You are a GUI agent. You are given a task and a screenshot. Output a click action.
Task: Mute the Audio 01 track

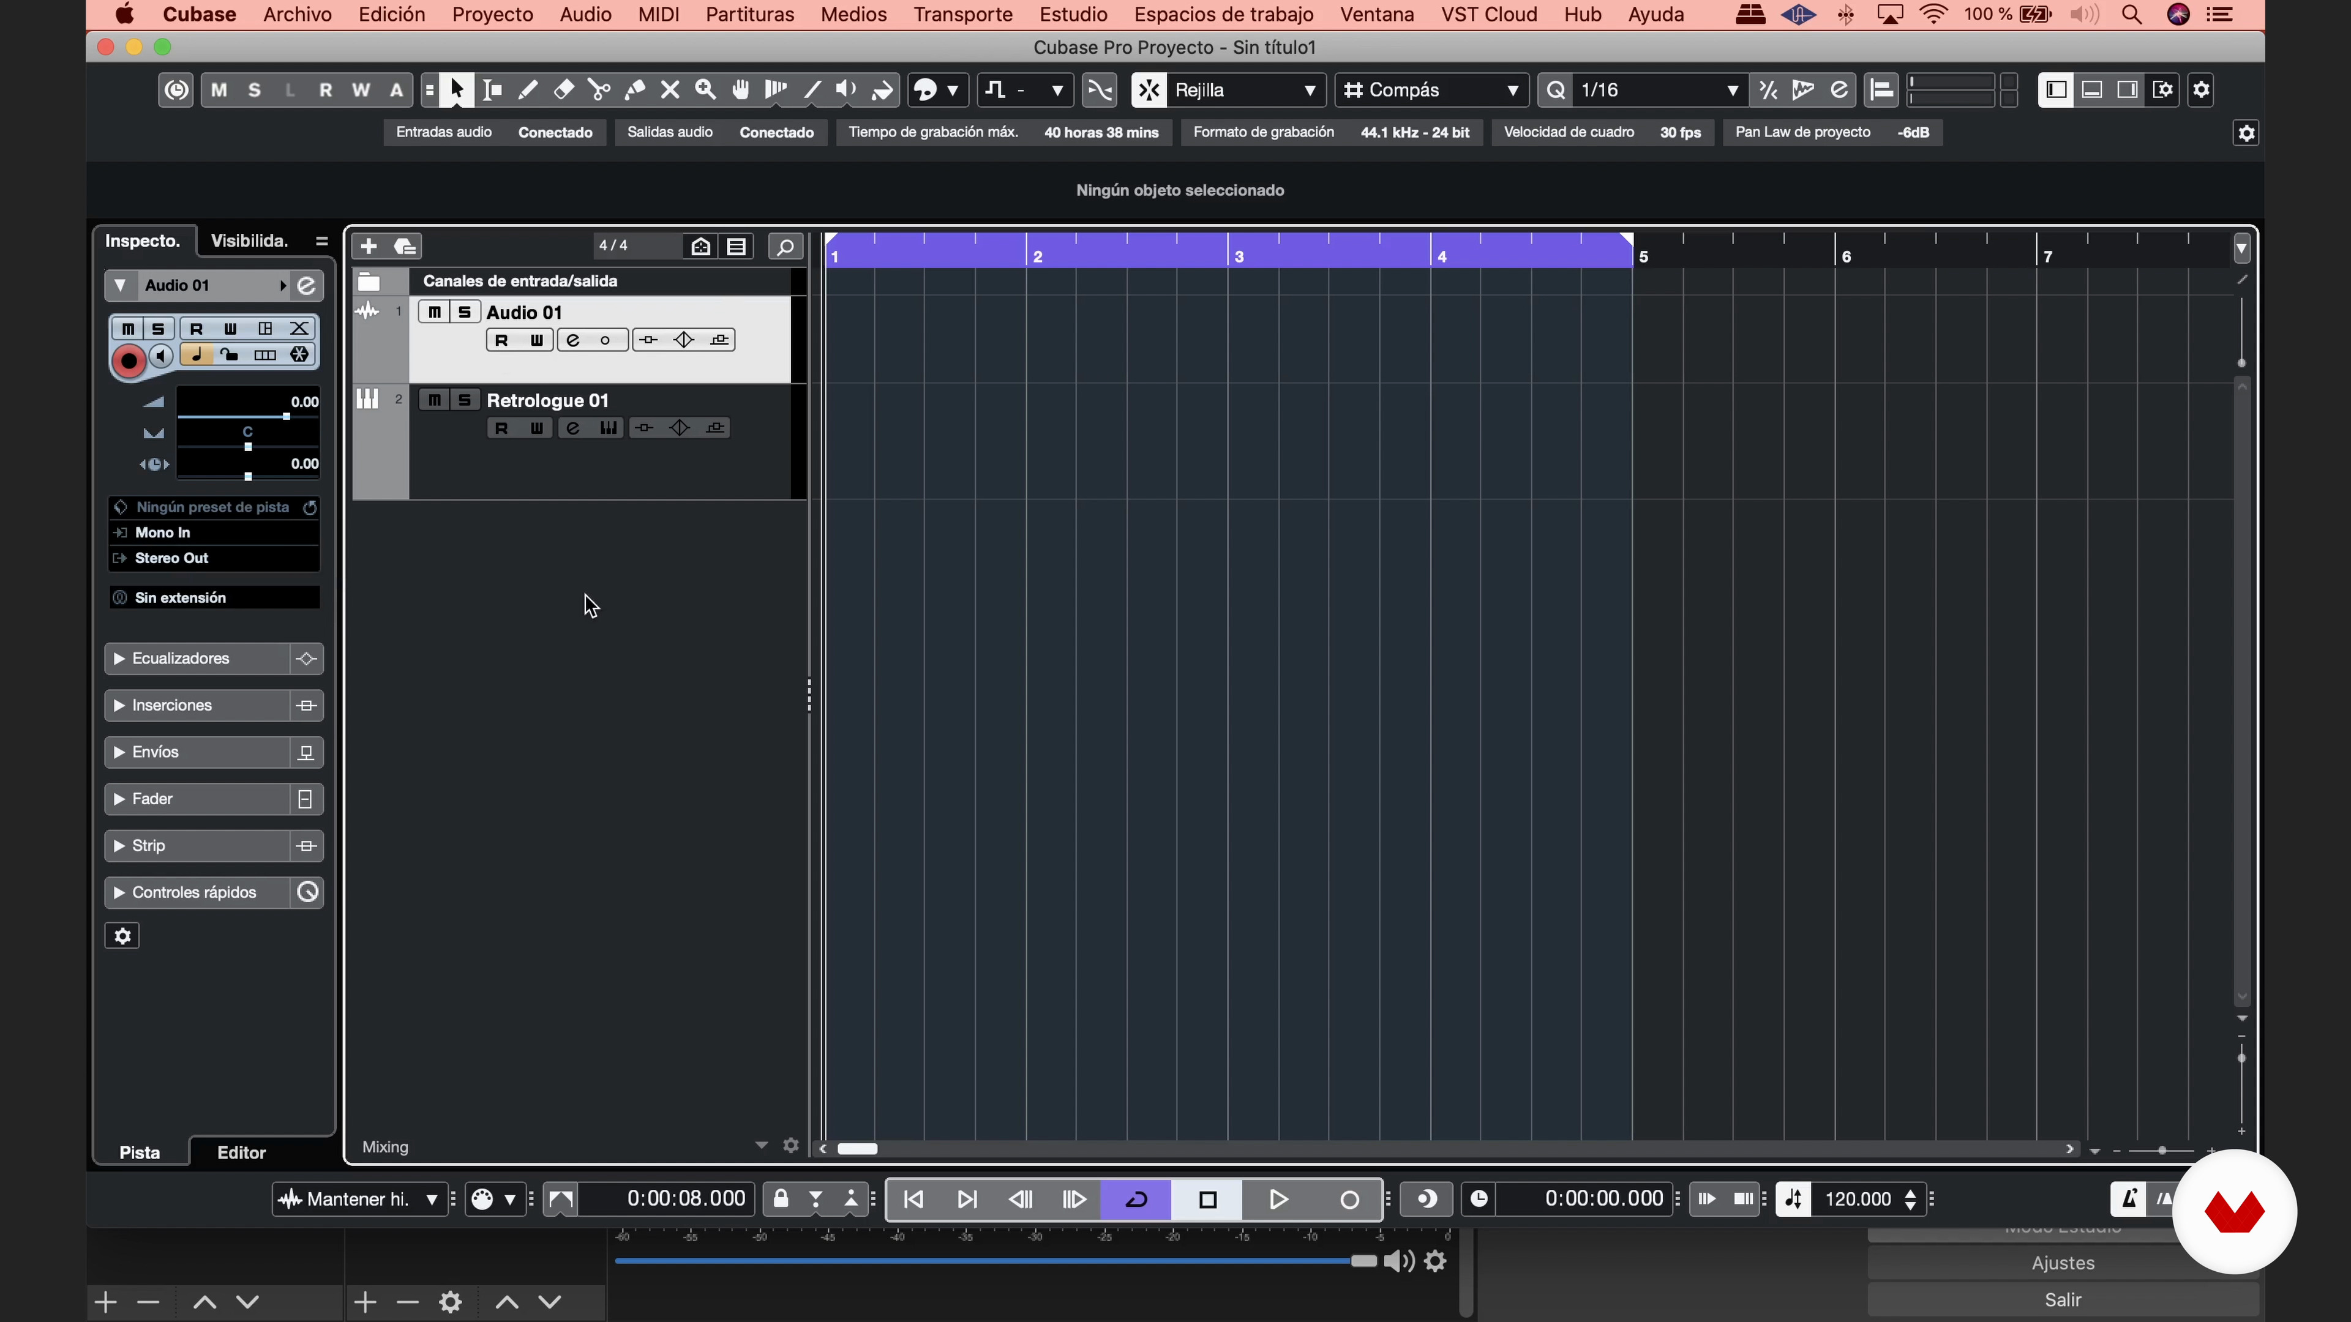[x=435, y=312]
